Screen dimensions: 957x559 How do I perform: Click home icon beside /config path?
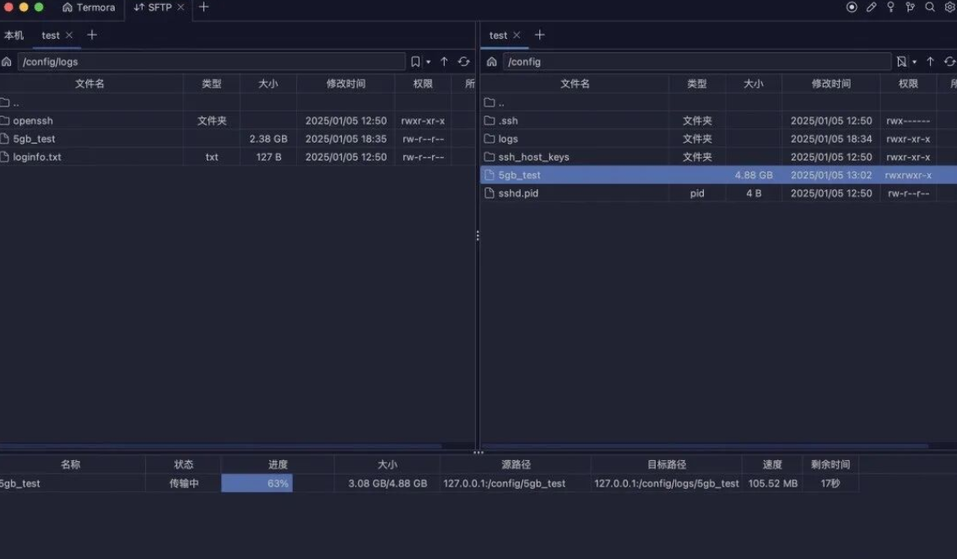click(491, 62)
